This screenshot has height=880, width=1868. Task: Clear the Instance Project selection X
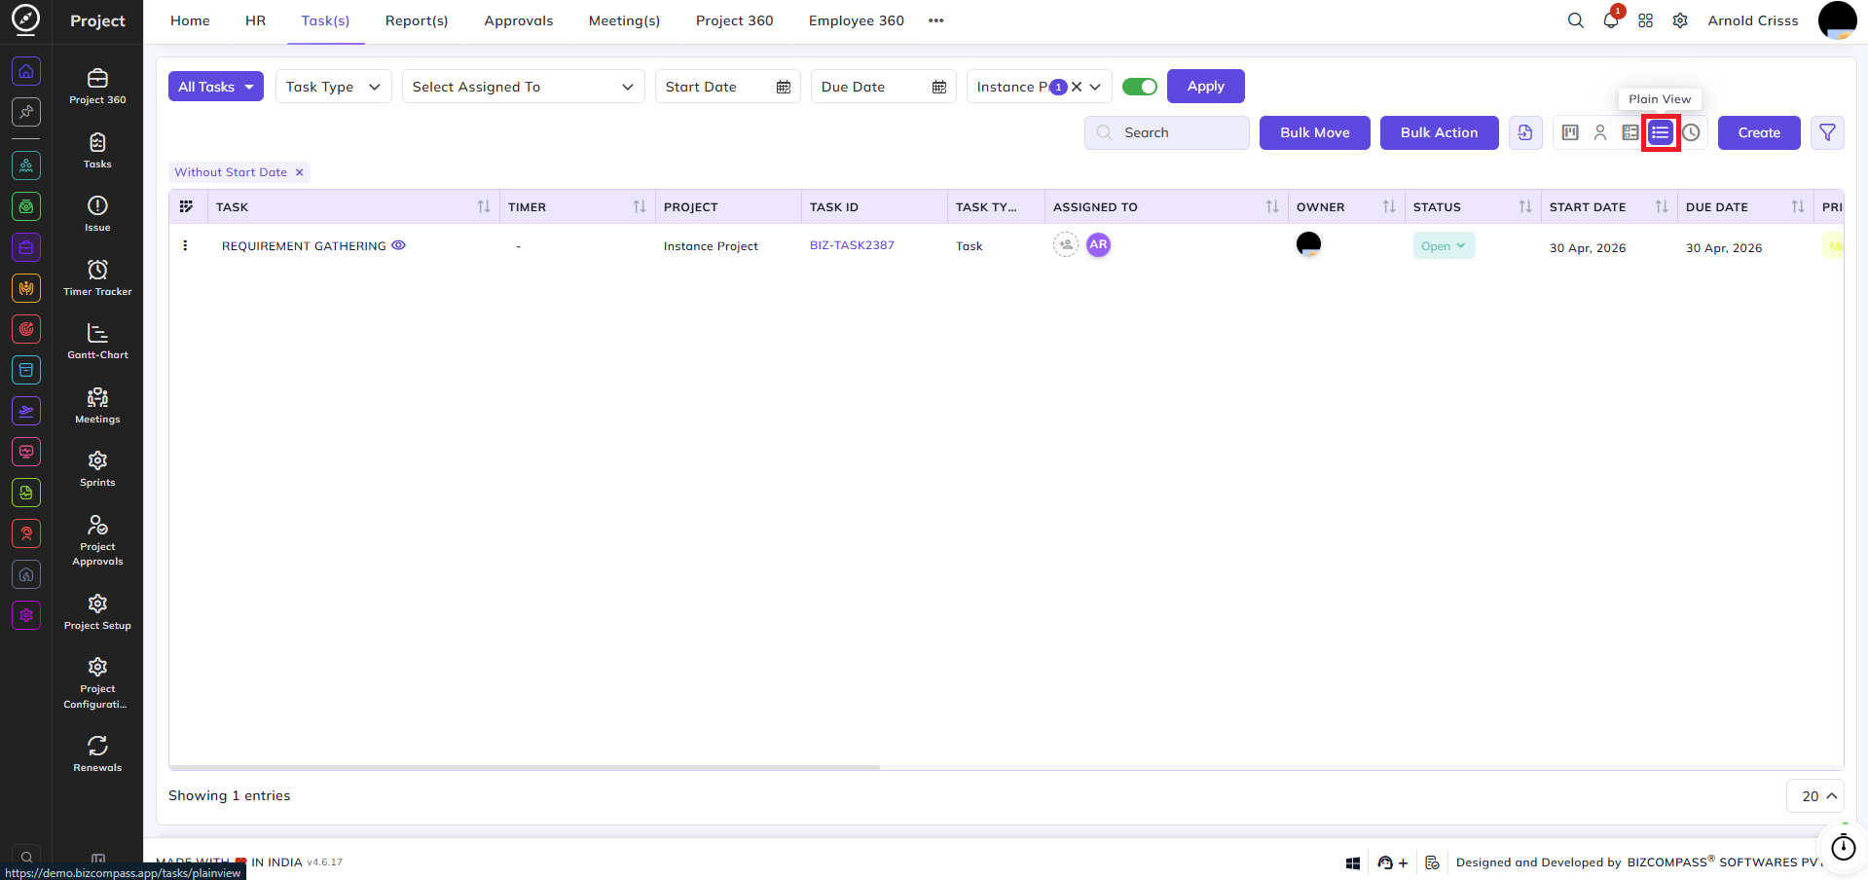1077,87
